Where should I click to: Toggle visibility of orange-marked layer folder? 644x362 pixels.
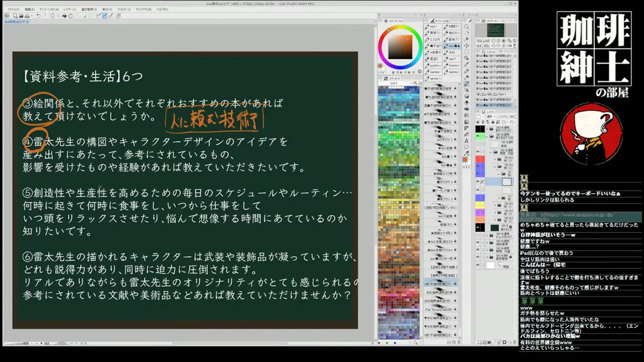pos(478,220)
